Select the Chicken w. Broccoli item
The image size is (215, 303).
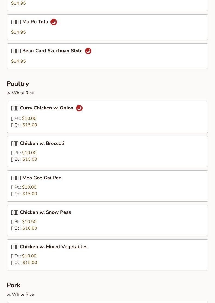click(42, 144)
